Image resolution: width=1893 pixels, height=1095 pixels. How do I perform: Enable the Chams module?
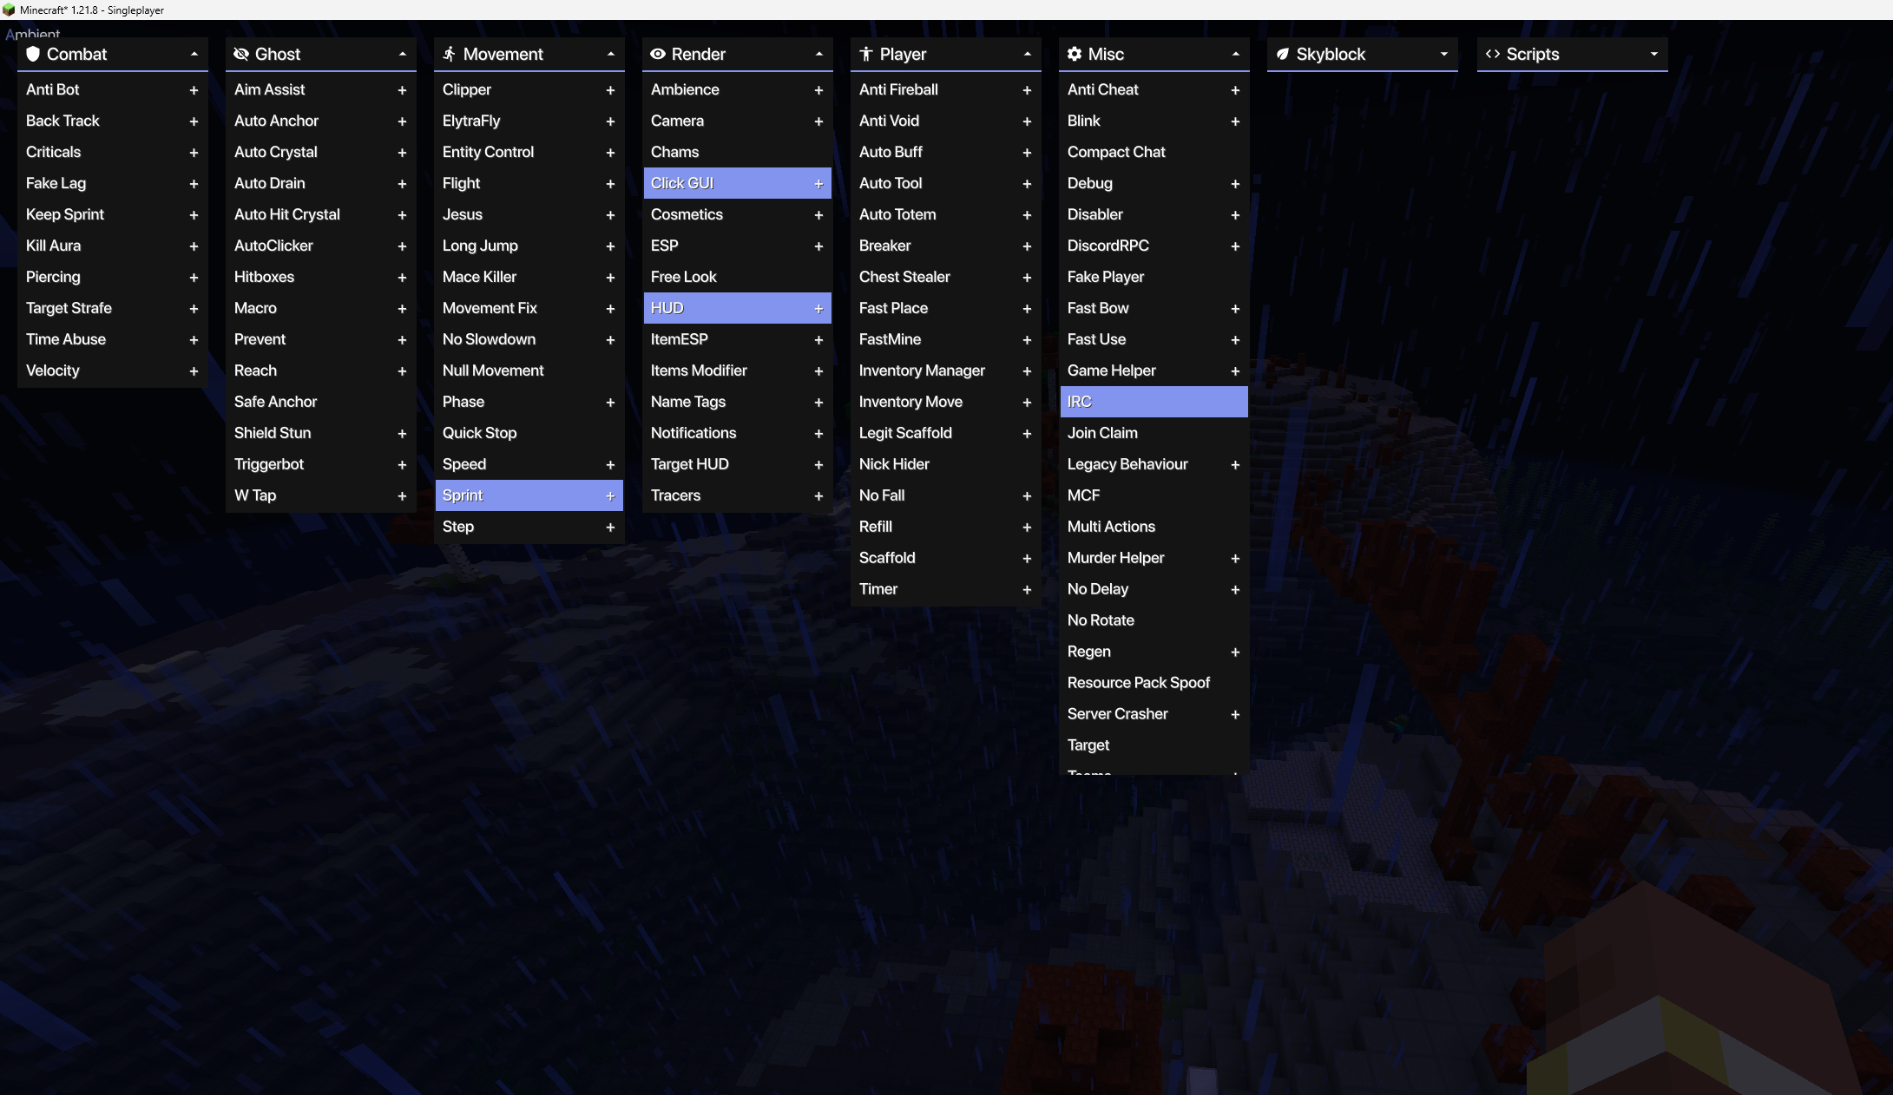pyautogui.click(x=738, y=152)
